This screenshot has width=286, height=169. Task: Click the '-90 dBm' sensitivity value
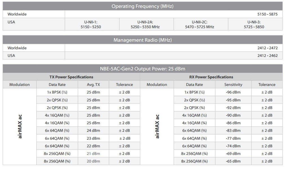tap(233, 115)
